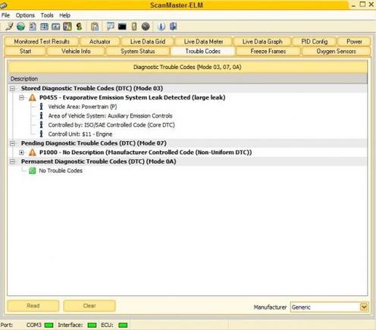The width and height of the screenshot is (376, 330).
Task: Open the black terminal window icon
Action: pyautogui.click(x=122, y=27)
